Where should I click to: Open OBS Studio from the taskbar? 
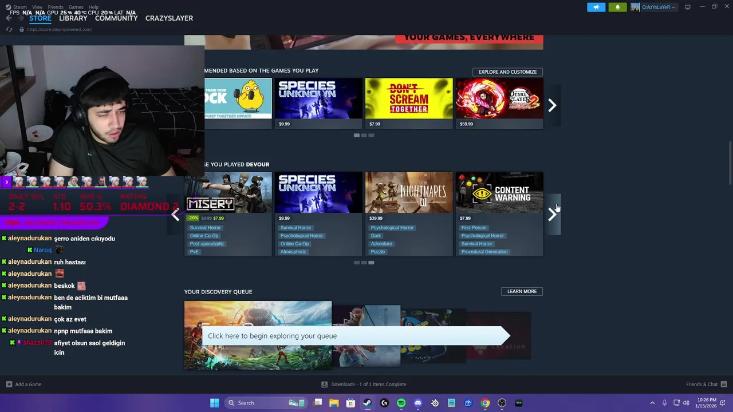(x=502, y=403)
